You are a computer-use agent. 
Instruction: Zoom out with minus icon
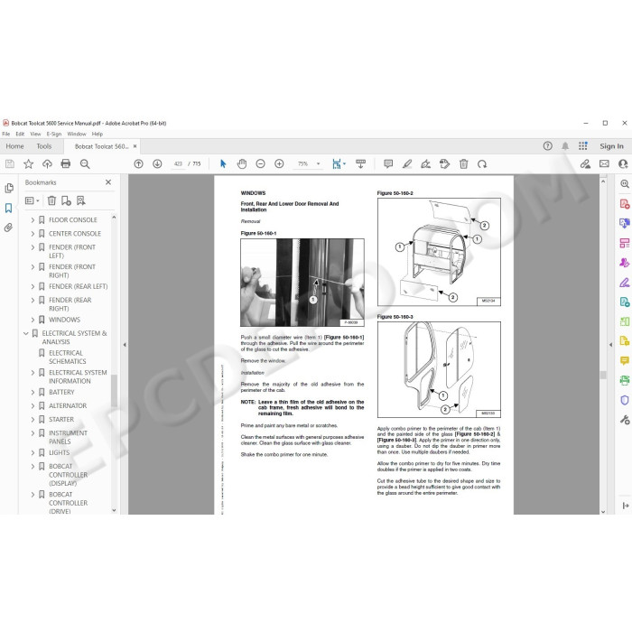pyautogui.click(x=260, y=163)
